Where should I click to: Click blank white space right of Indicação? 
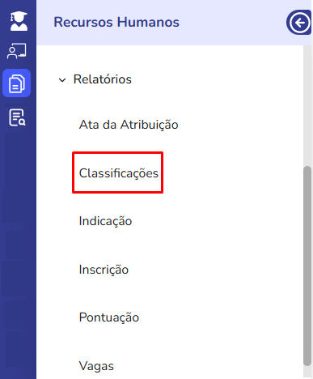click(216, 221)
